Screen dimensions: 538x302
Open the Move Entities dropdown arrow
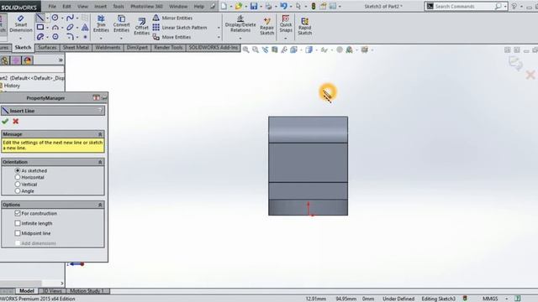219,37
